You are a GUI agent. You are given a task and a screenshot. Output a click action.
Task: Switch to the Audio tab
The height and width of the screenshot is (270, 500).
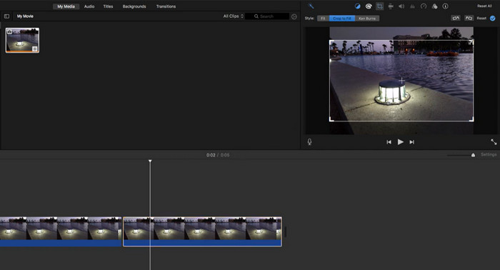pos(89,6)
